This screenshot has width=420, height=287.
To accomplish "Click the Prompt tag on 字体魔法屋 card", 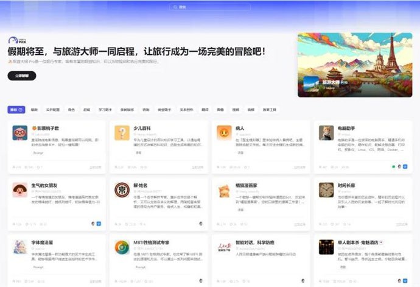I will click(x=38, y=267).
